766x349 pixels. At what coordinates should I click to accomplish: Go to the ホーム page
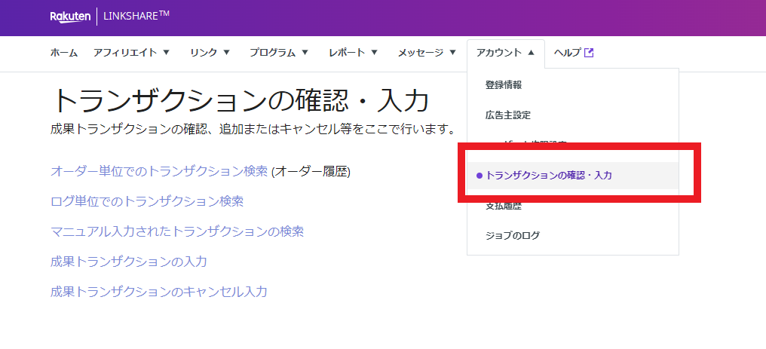coord(63,53)
